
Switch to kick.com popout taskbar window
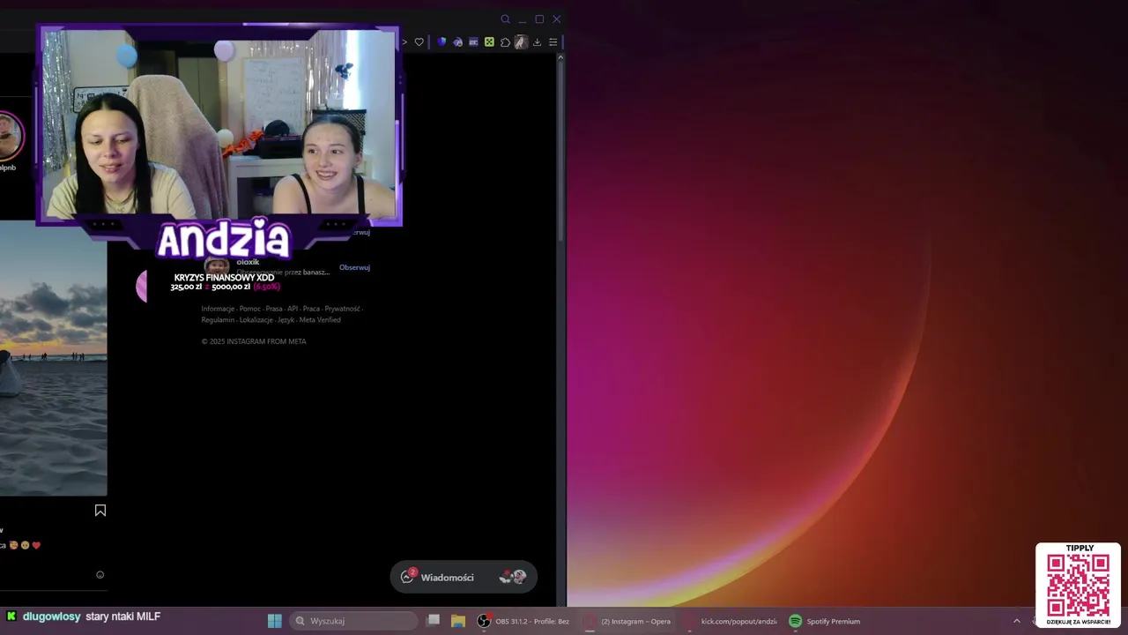731,621
